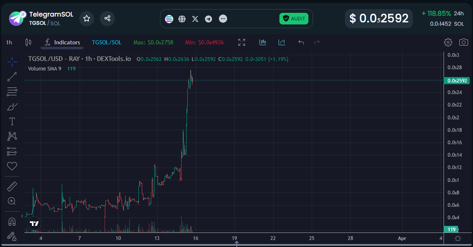This screenshot has width=473, height=247.
Task: Show more links with the three-dots icon
Action: click(x=223, y=19)
